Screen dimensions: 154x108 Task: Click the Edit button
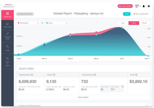click(x=127, y=14)
